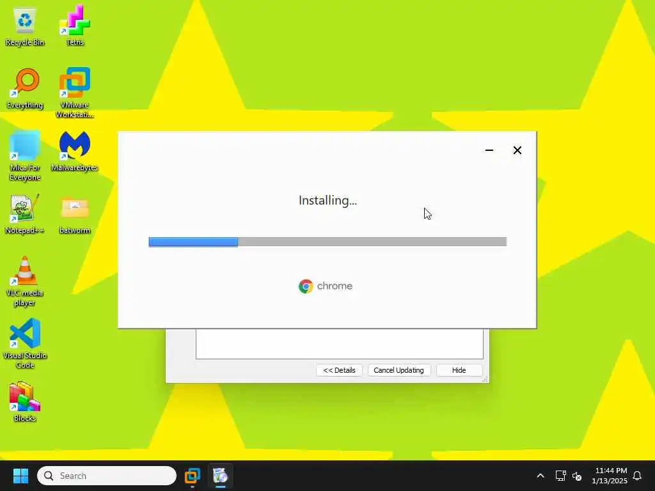
Task: Open the batworm folder icon
Action: pos(75,214)
